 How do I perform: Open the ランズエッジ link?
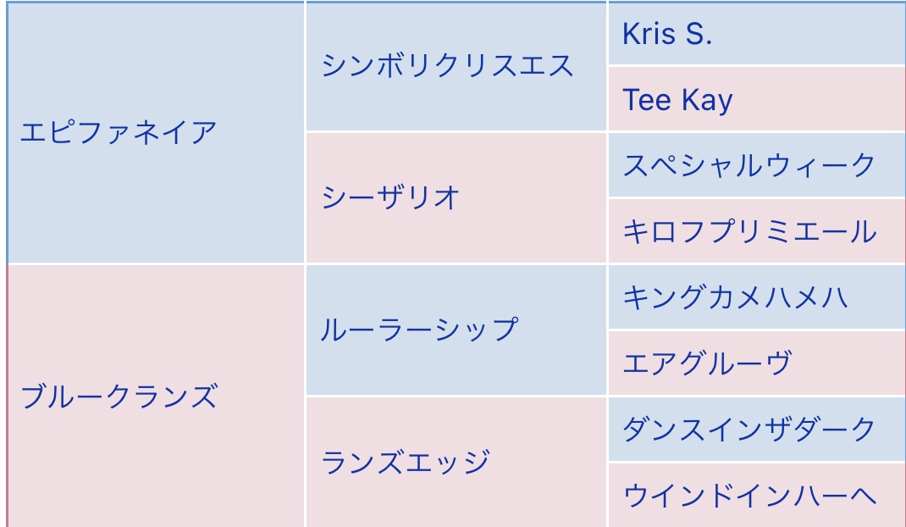405,463
